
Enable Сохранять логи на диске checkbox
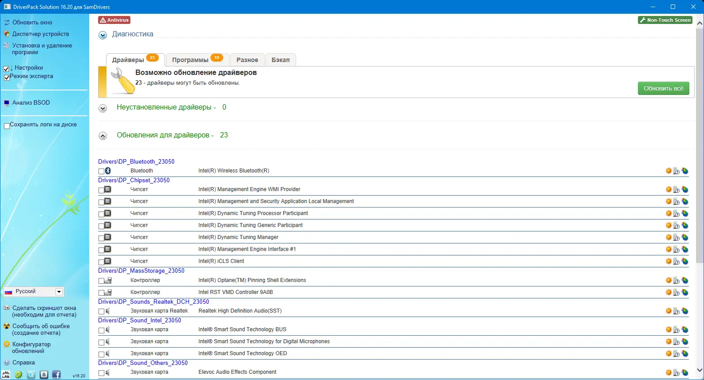tap(7, 126)
